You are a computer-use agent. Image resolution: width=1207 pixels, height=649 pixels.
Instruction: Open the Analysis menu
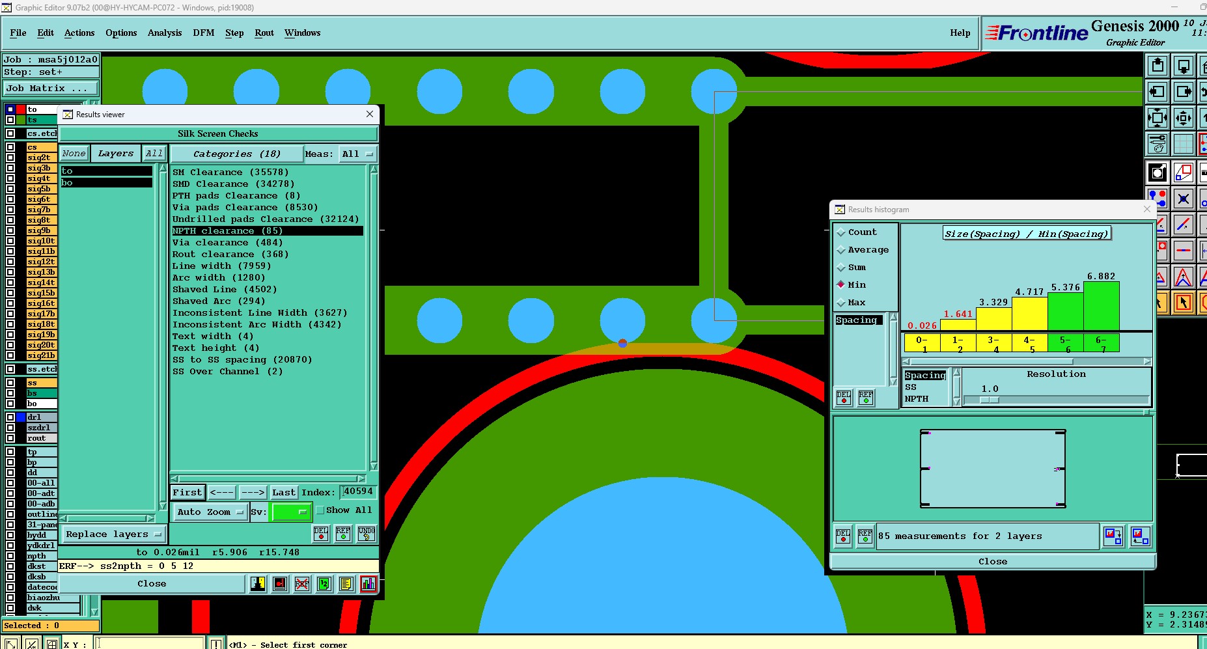165,33
